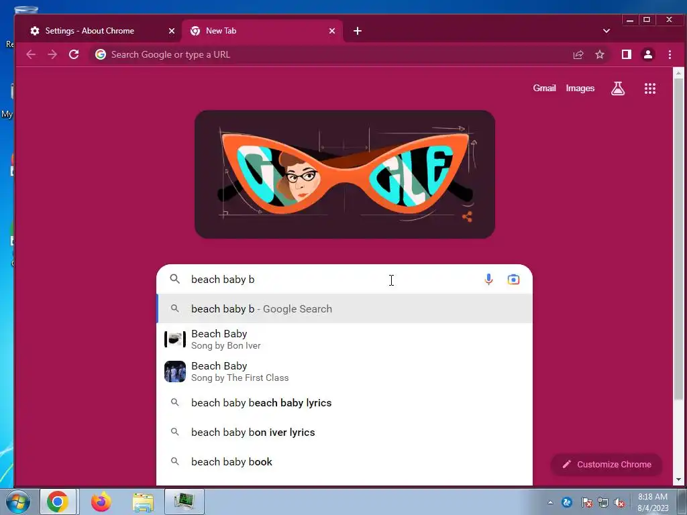The height and width of the screenshot is (515, 687).
Task: Open a new tab with plus button
Action: point(358,31)
